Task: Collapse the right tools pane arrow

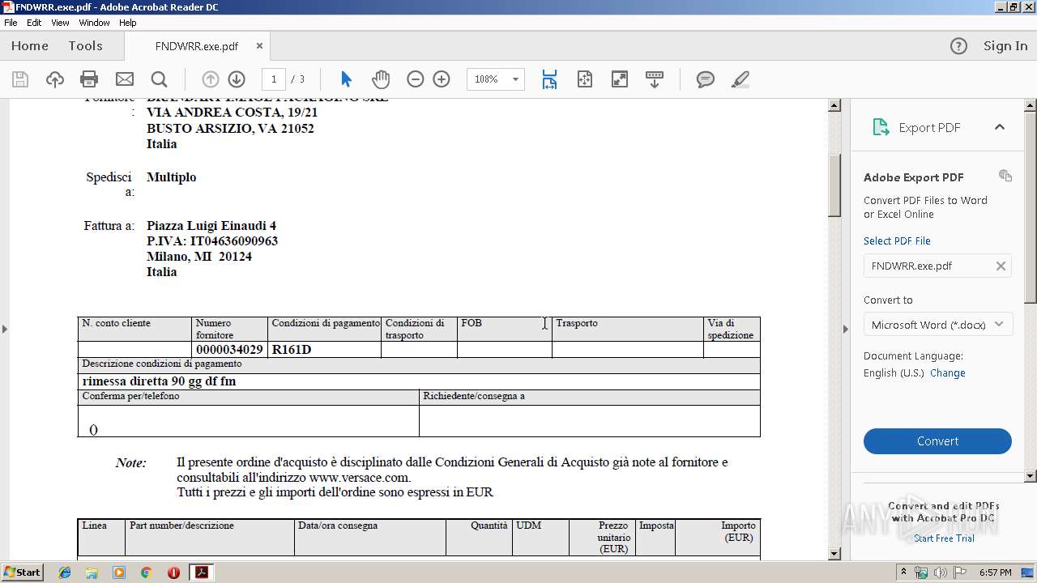Action: [846, 329]
